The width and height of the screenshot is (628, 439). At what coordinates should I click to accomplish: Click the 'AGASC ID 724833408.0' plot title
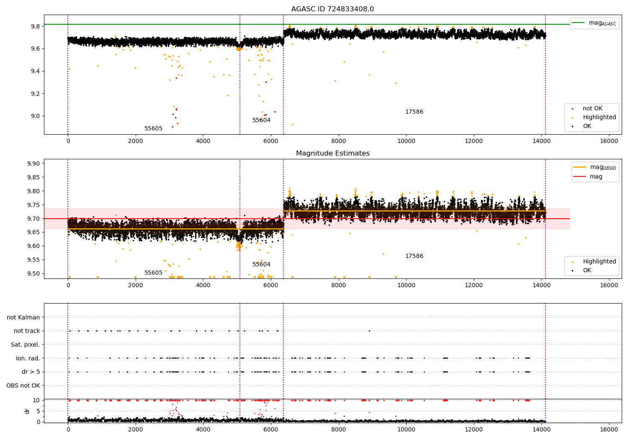[x=333, y=9]
